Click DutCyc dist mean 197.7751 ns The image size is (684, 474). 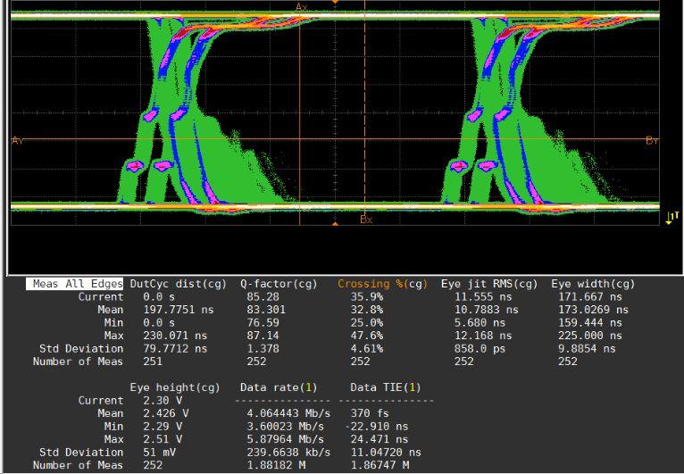(x=179, y=310)
